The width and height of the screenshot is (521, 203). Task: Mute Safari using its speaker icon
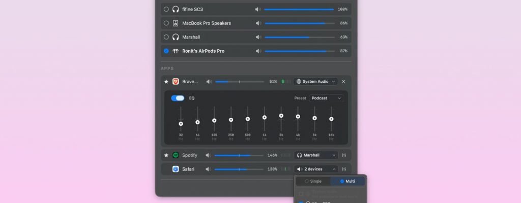(208, 169)
